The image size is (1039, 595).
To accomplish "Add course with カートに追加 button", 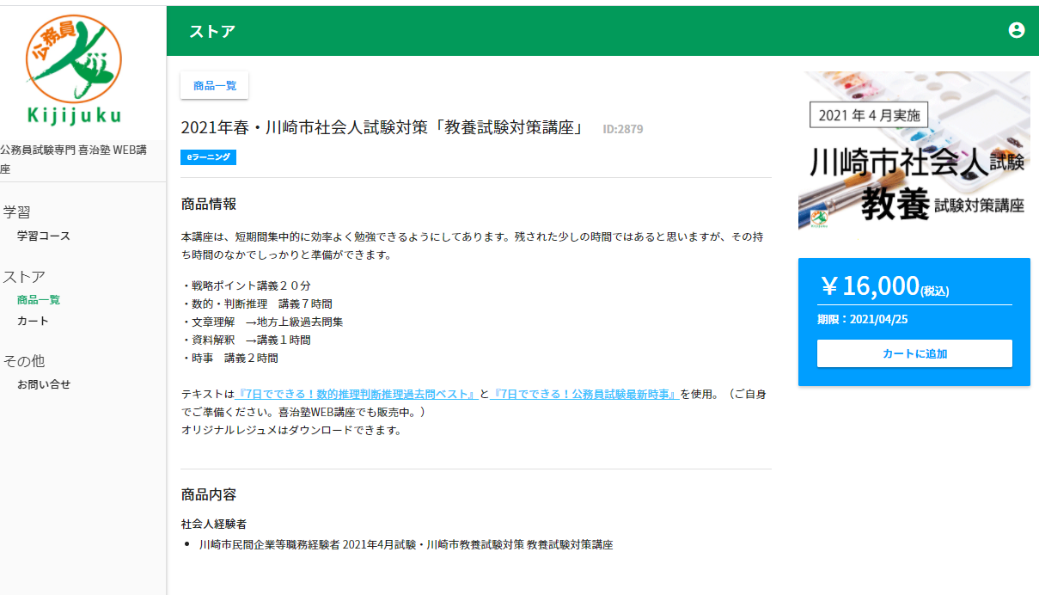I will click(914, 353).
